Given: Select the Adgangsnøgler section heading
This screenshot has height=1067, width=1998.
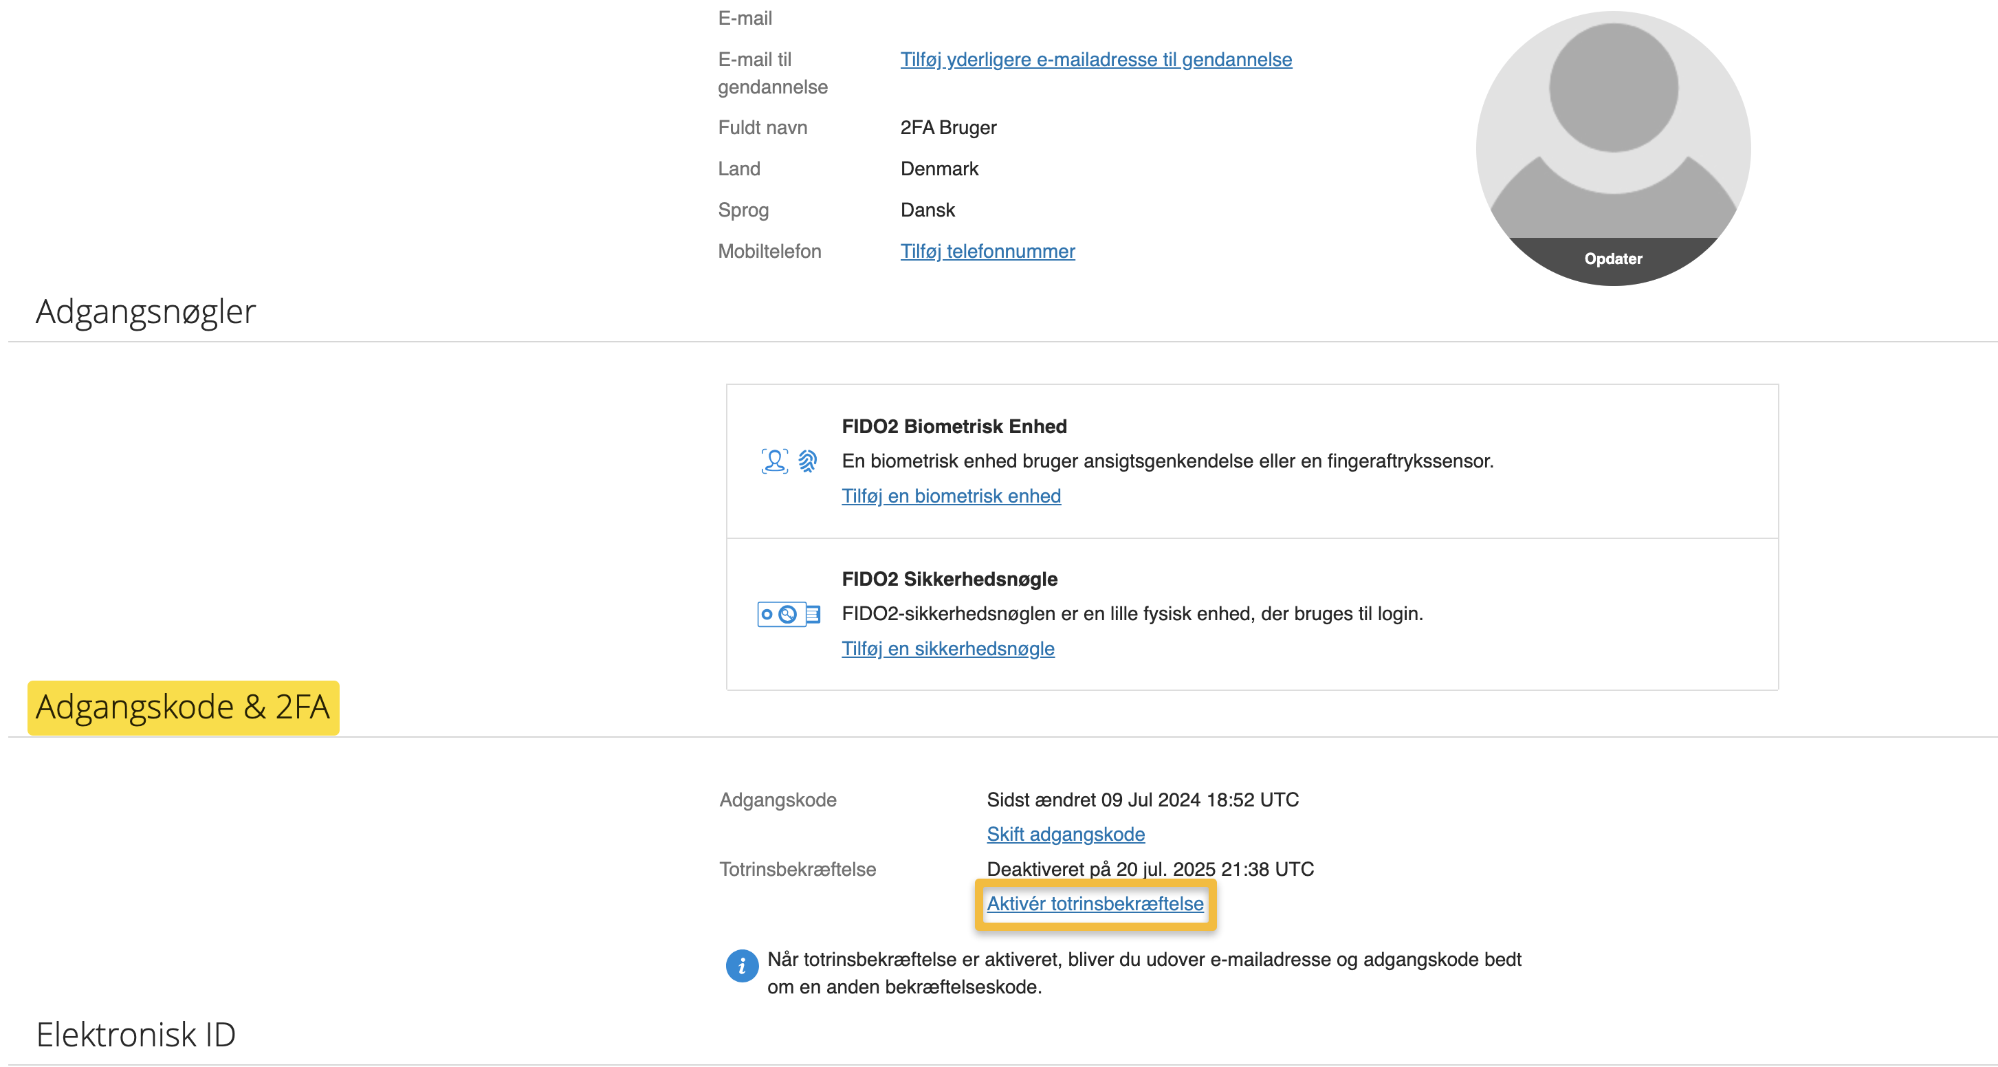Looking at the screenshot, I should tap(145, 313).
